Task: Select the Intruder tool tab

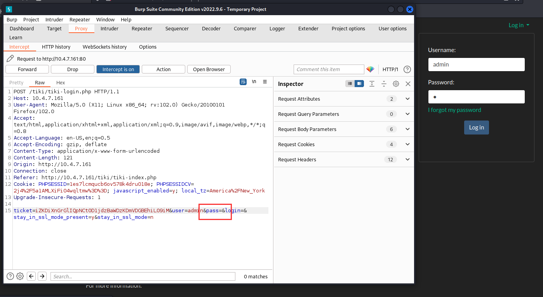Action: coord(110,28)
